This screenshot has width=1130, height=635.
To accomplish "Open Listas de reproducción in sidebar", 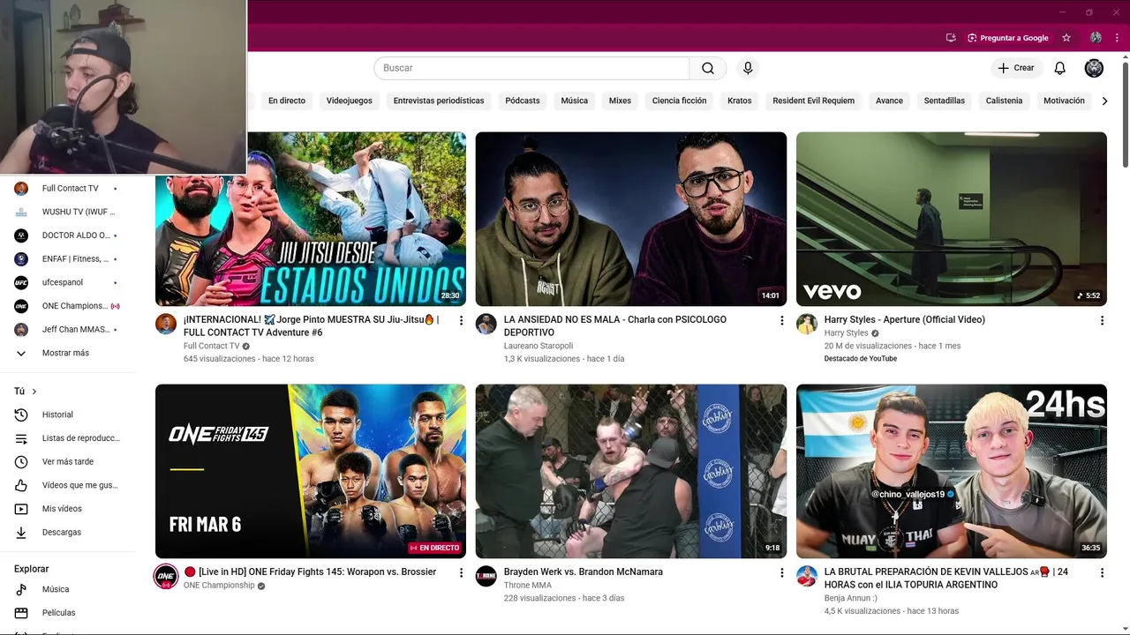I will [x=68, y=437].
